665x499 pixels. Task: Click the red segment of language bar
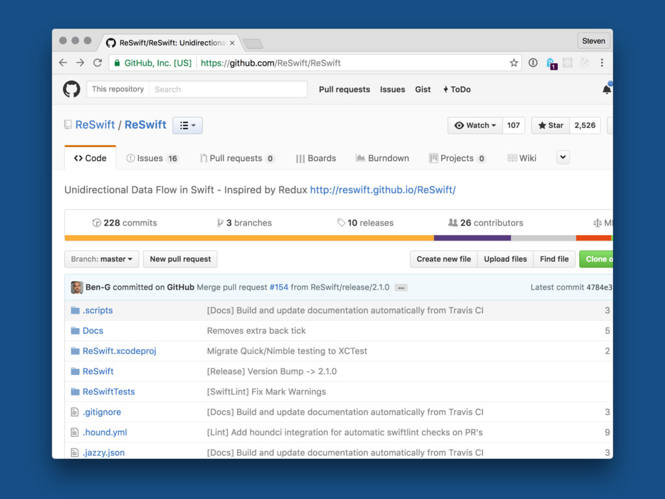pos(593,238)
